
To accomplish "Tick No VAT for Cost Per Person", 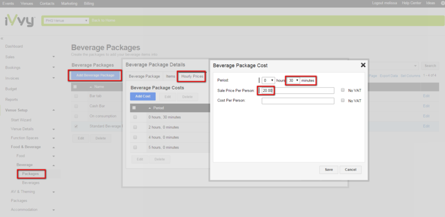I will (x=343, y=100).
